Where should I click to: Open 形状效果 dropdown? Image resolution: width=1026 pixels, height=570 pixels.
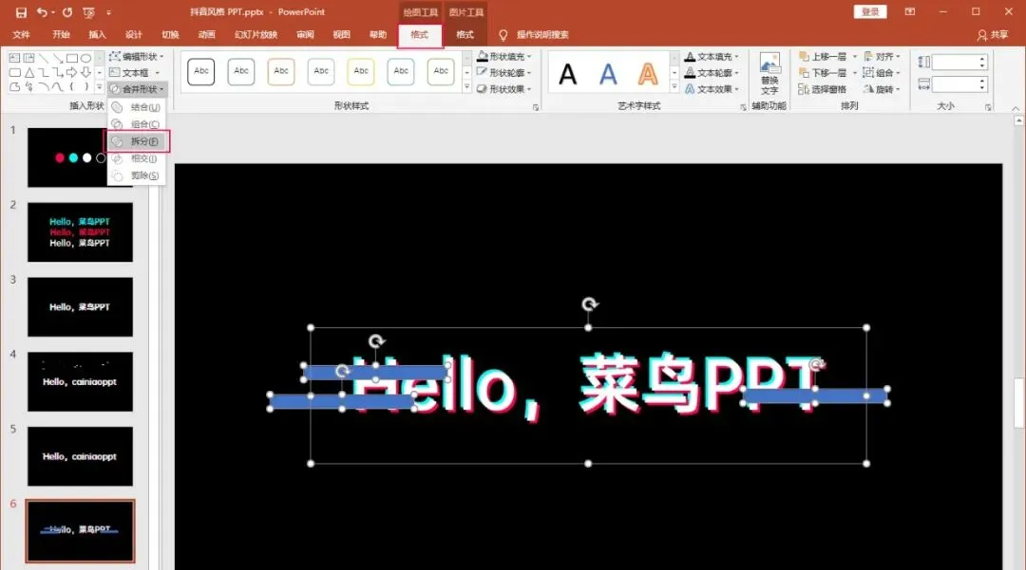tap(503, 89)
